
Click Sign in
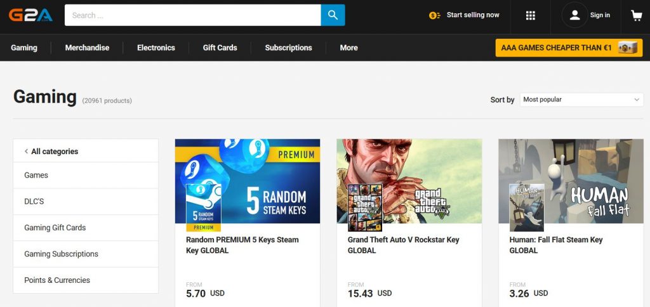point(600,15)
